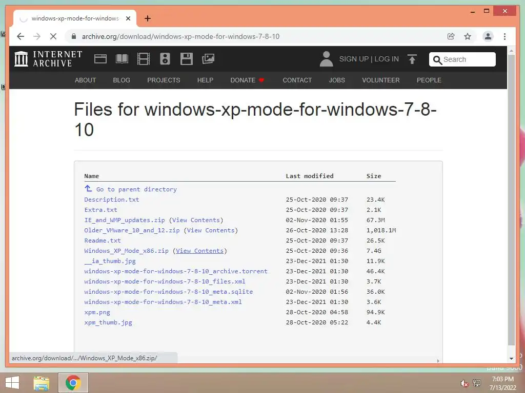Click the share page icon in address bar
The image size is (525, 393).
coord(451,36)
